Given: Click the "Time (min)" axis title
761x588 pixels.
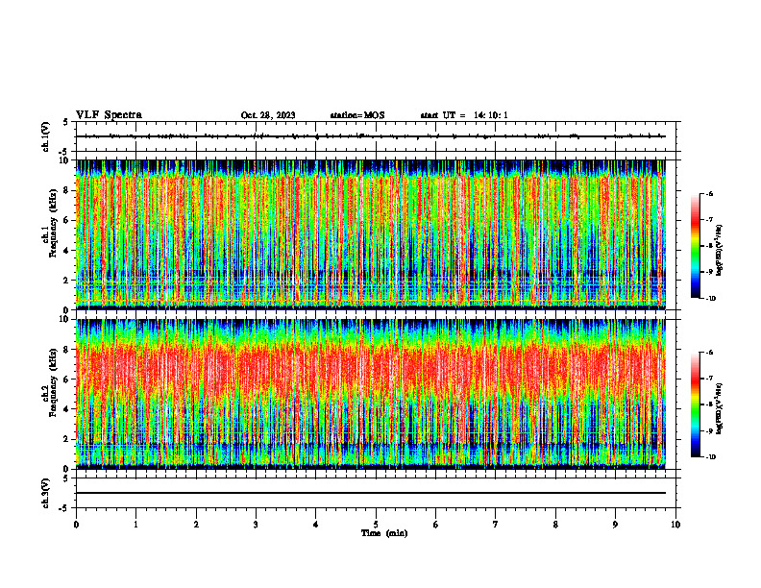Looking at the screenshot, I should pos(384,533).
